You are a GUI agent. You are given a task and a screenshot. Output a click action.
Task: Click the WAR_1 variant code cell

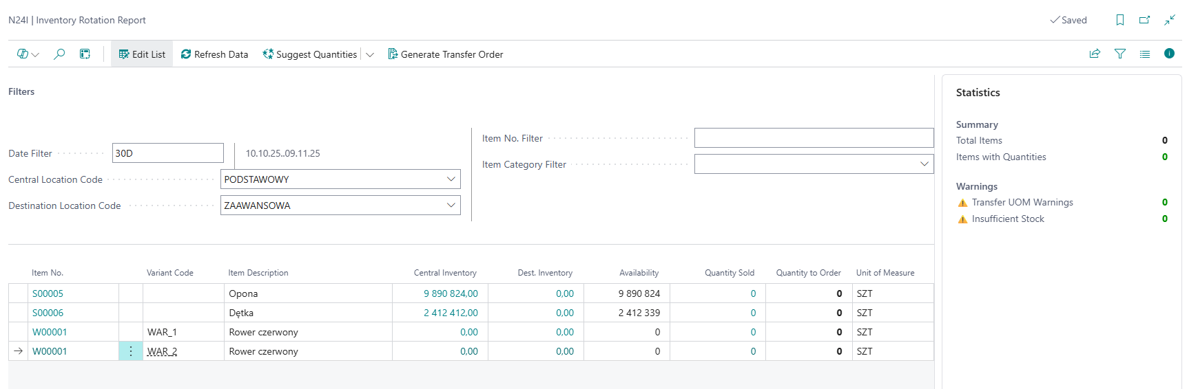tap(183, 332)
